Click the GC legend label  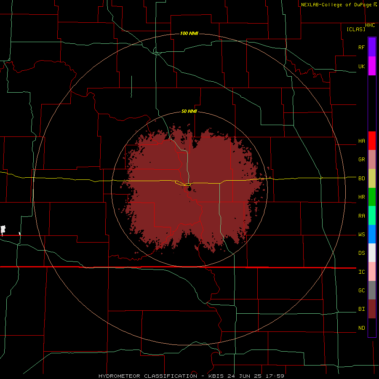361,291
